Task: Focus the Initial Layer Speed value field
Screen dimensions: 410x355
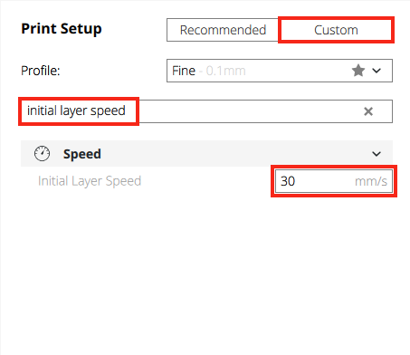Action: tap(334, 181)
